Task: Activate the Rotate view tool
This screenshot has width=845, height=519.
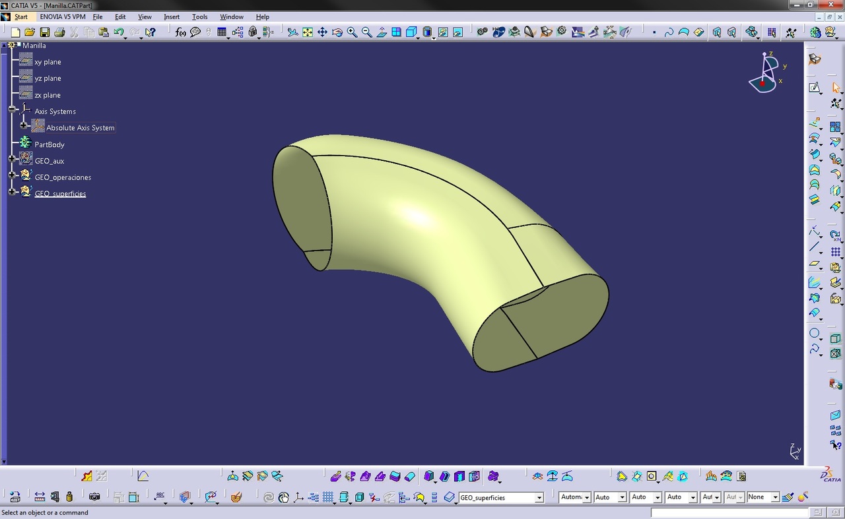Action: pos(337,32)
